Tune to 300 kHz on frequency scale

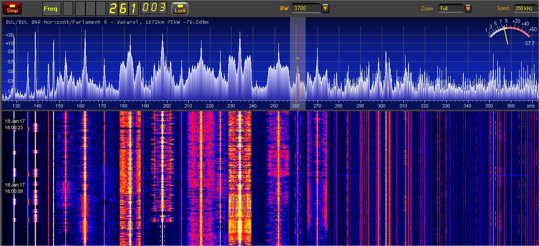[x=381, y=106]
